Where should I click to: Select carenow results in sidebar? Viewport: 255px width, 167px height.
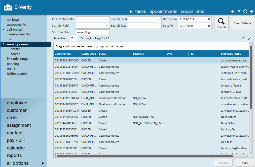pos(18,34)
